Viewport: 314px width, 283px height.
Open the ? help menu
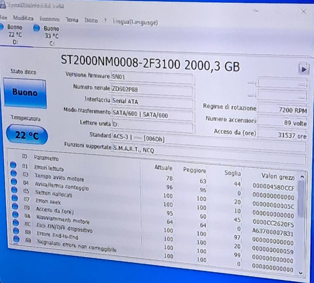click(105, 21)
